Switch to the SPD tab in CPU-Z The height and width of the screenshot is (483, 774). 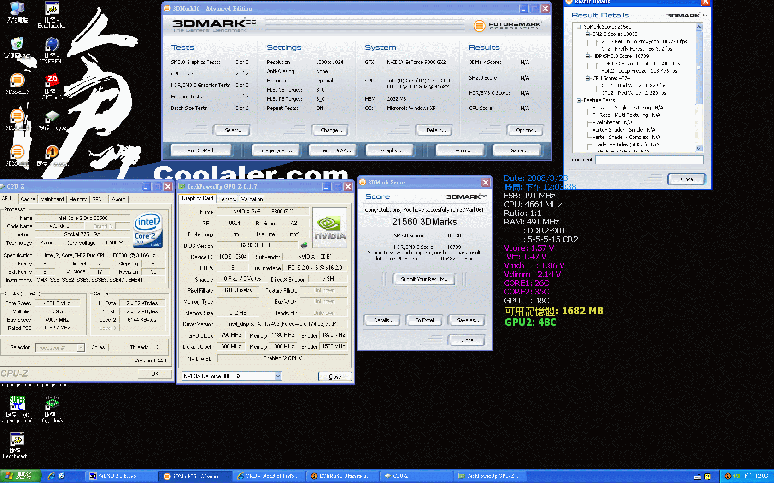(x=97, y=199)
